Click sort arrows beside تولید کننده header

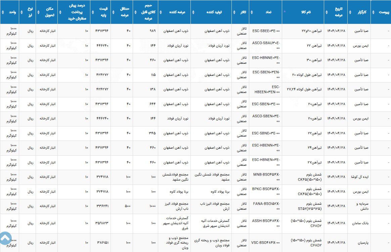193,12
